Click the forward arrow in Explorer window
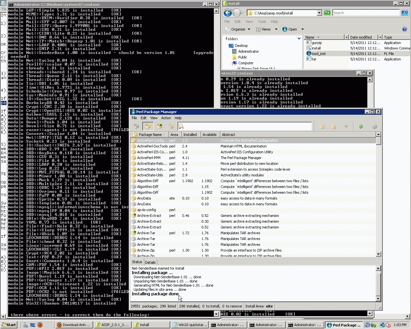 click(x=237, y=13)
